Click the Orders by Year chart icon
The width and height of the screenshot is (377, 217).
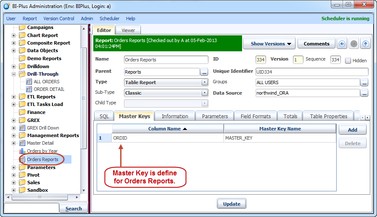pyautogui.click(x=22, y=151)
